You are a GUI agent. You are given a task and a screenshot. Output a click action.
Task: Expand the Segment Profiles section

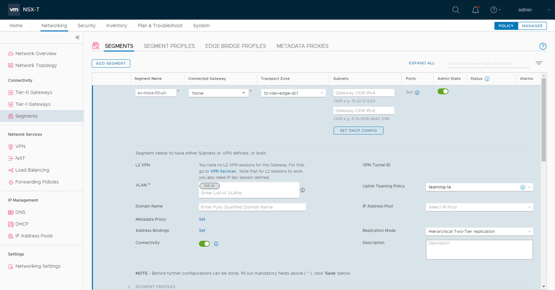[129, 287]
